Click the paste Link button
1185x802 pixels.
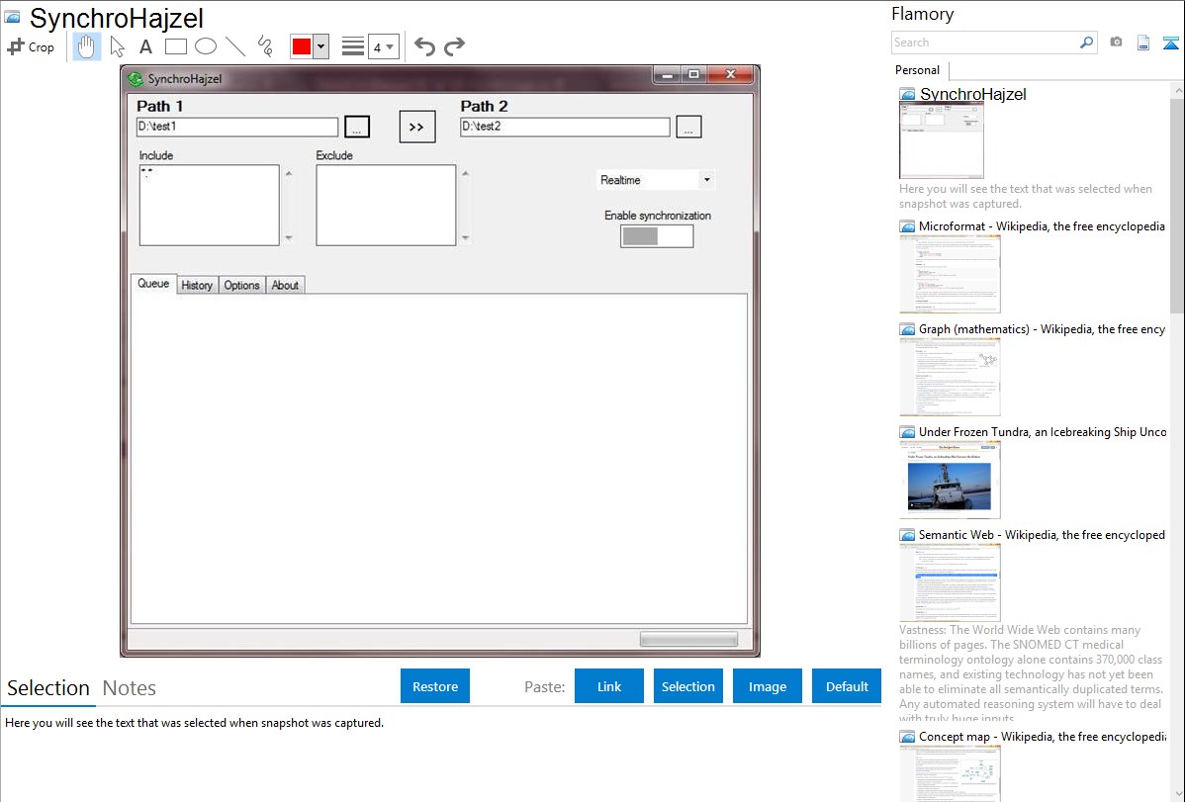tap(609, 686)
